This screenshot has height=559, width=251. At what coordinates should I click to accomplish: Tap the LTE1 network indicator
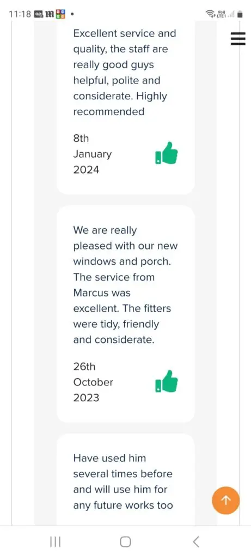(221, 14)
